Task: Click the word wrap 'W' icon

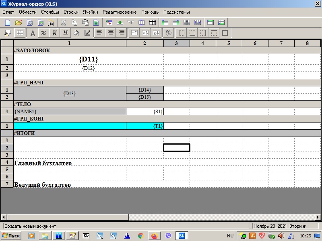Action: (169, 33)
